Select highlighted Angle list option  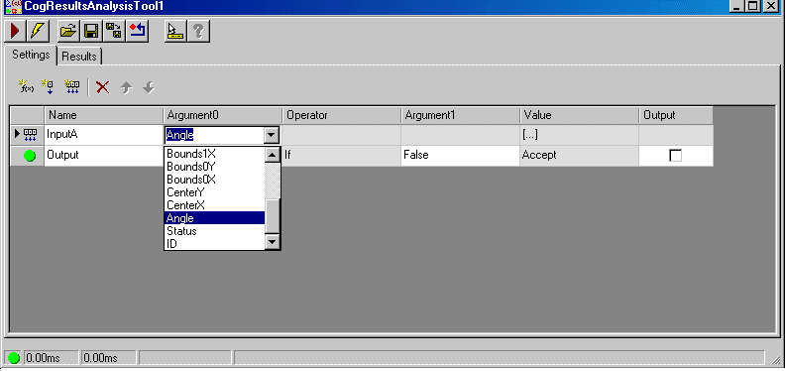tap(214, 218)
